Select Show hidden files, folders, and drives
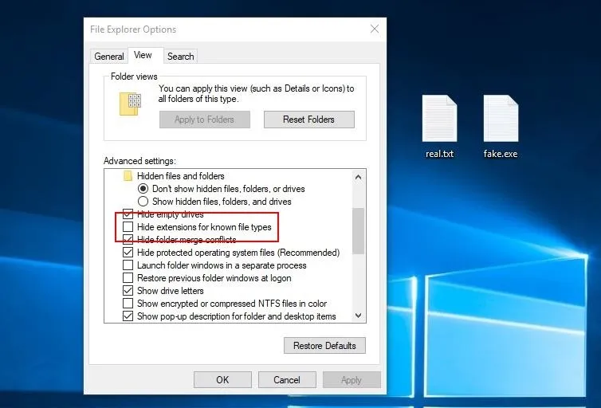 pos(143,201)
